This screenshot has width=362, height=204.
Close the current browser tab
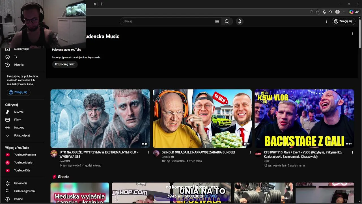(95, 4)
